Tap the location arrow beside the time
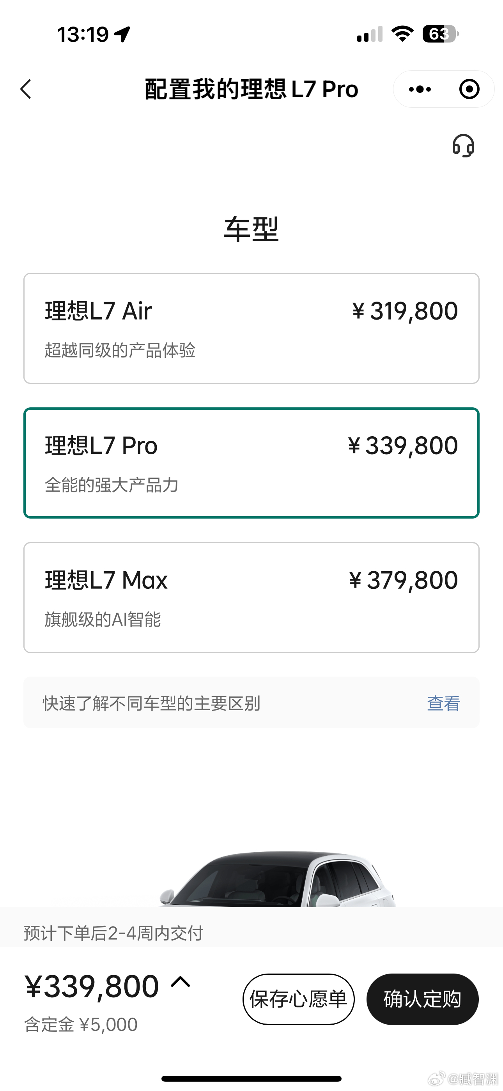 (x=122, y=34)
